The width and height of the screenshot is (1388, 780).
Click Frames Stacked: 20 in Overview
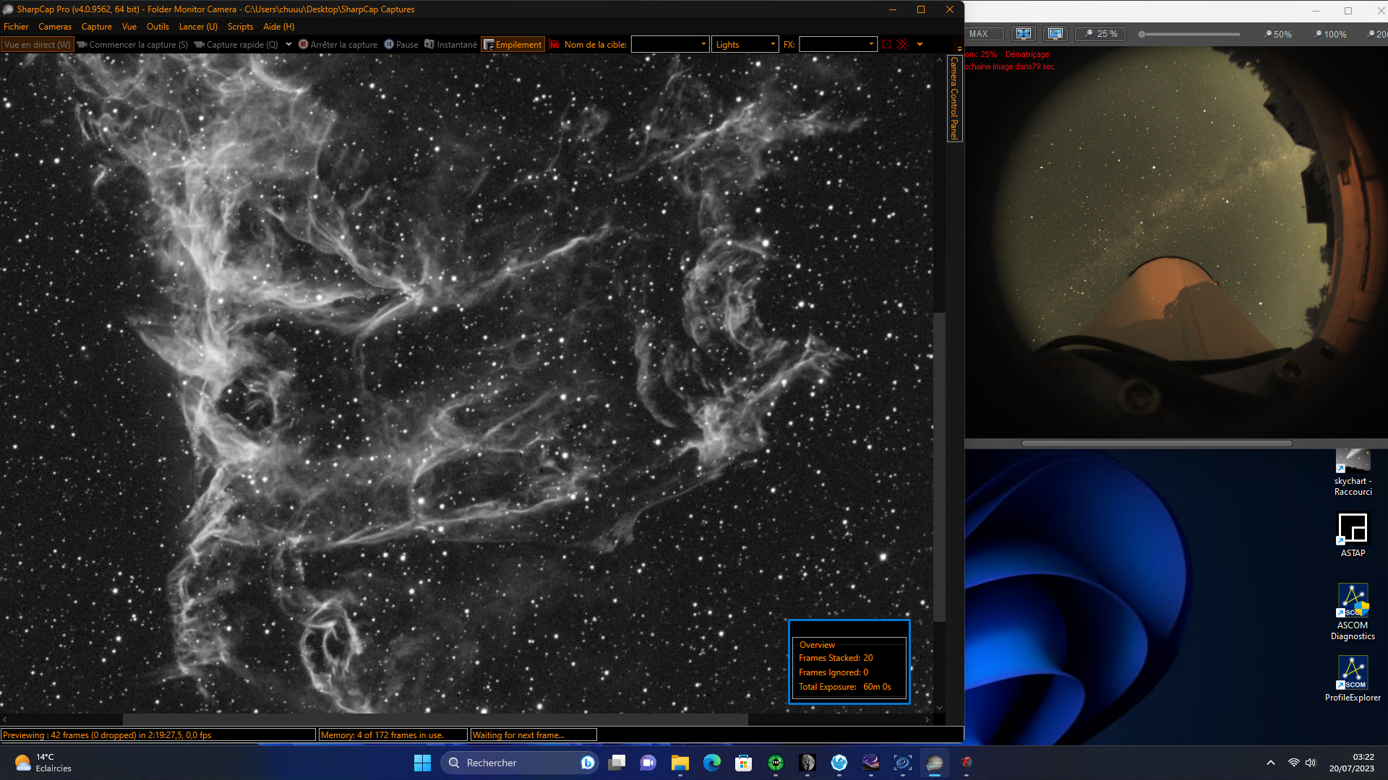pos(836,658)
